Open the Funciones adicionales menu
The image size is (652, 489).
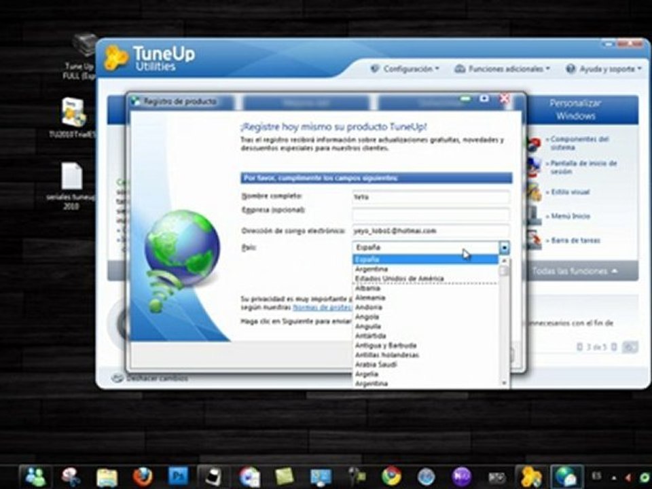(503, 69)
